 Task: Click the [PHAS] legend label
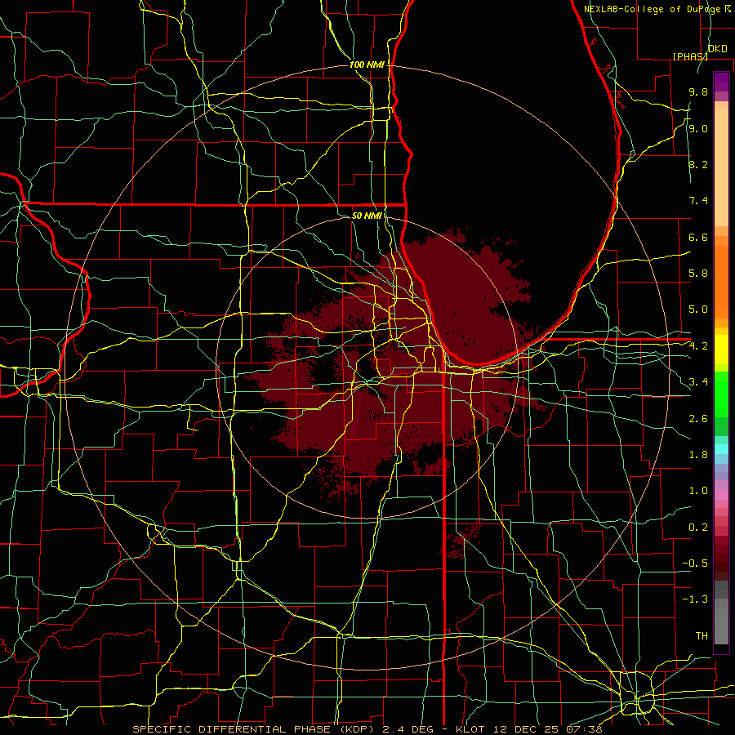[690, 56]
